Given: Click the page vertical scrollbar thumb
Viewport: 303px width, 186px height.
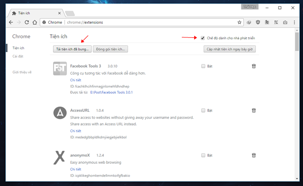Looking at the screenshot, I should click(x=297, y=42).
